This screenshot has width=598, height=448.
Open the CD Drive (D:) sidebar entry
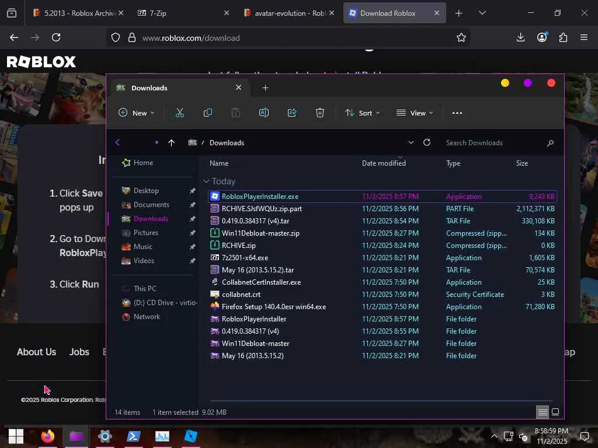pyautogui.click(x=159, y=303)
